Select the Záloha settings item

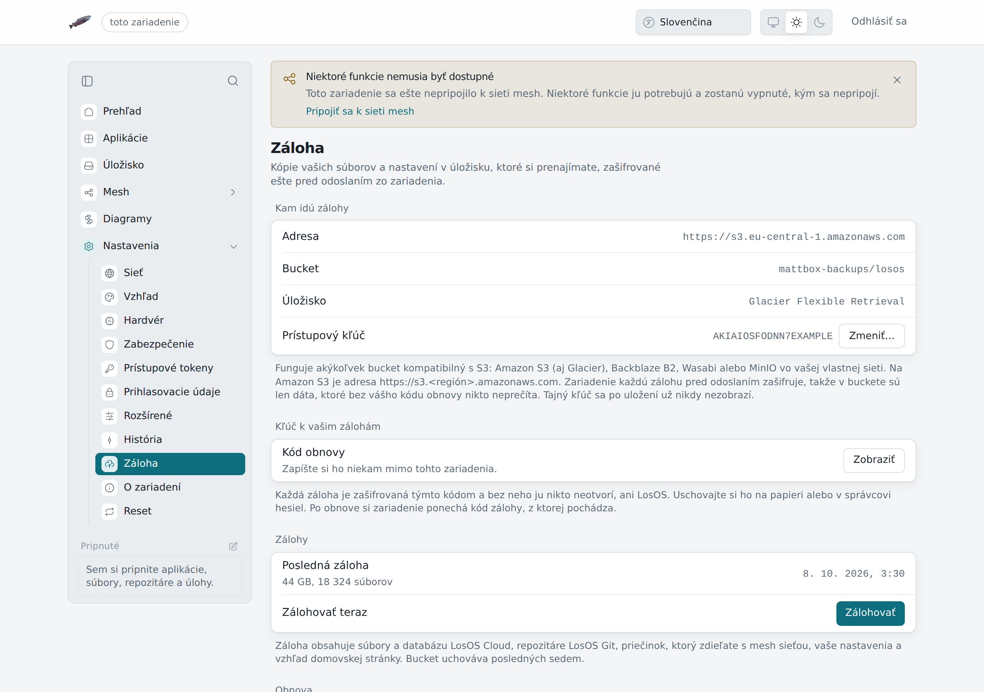tap(170, 464)
